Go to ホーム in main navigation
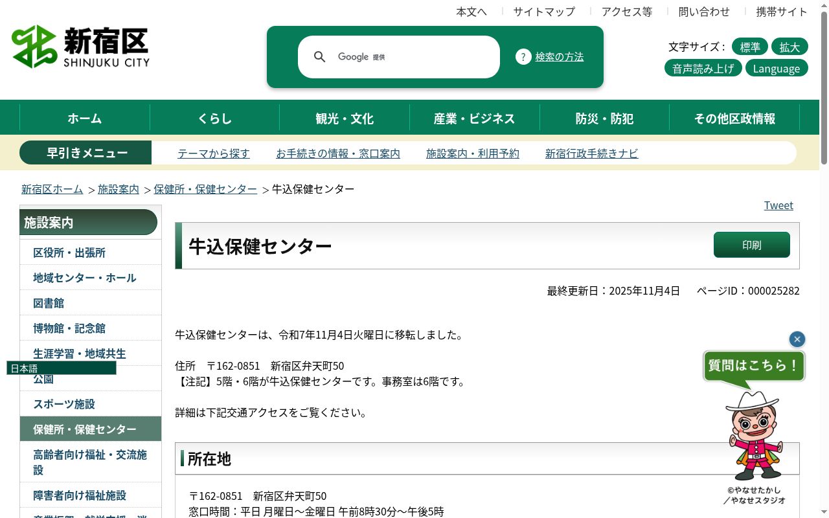Screen dimensions: 829x518 click(x=85, y=118)
